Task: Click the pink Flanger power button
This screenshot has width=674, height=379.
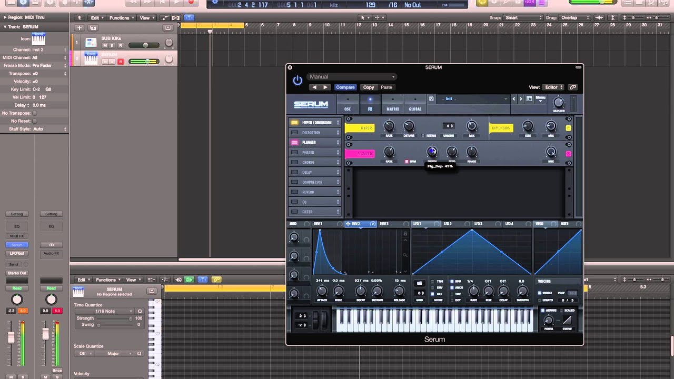Action: point(568,154)
